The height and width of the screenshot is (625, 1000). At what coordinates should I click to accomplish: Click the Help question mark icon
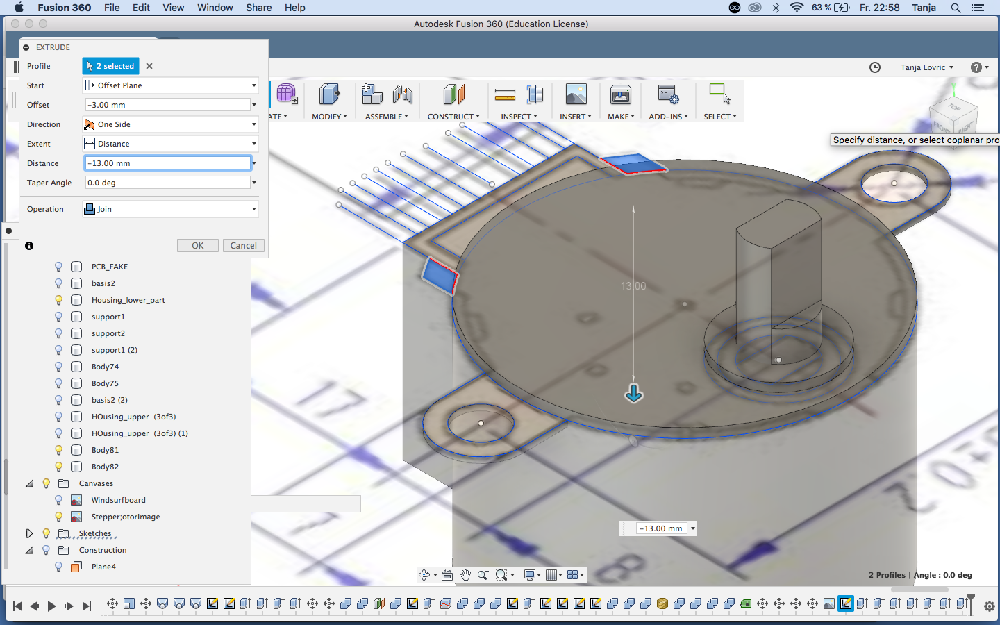(x=976, y=67)
